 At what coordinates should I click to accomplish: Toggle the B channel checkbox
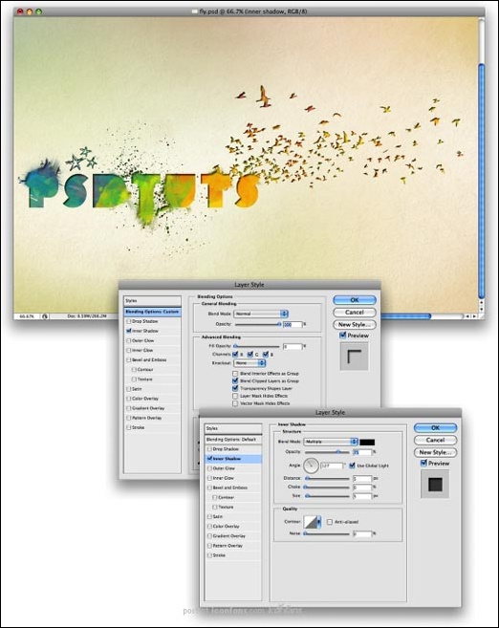(266, 354)
